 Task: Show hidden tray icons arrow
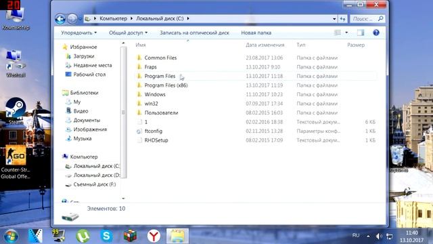coord(368,236)
